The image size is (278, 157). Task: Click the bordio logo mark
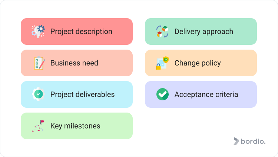236,141
